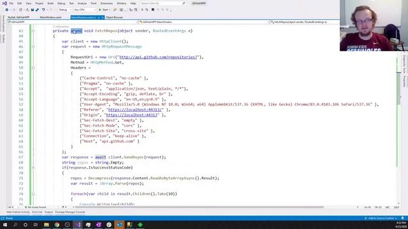Open the Edit menu
The image size is (408, 229).
[x=20, y=3]
